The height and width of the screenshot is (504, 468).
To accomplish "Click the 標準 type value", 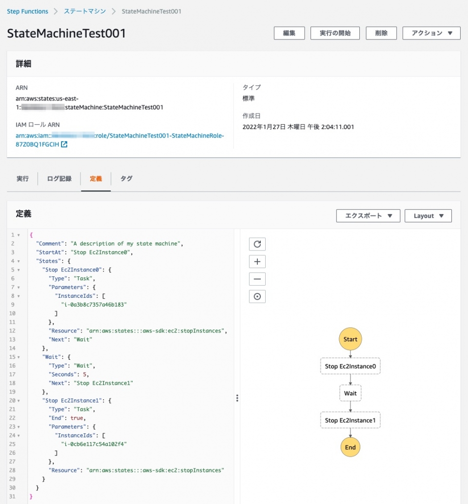I will [x=249, y=98].
